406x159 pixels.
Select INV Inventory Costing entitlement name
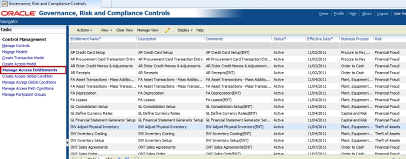click(x=89, y=134)
